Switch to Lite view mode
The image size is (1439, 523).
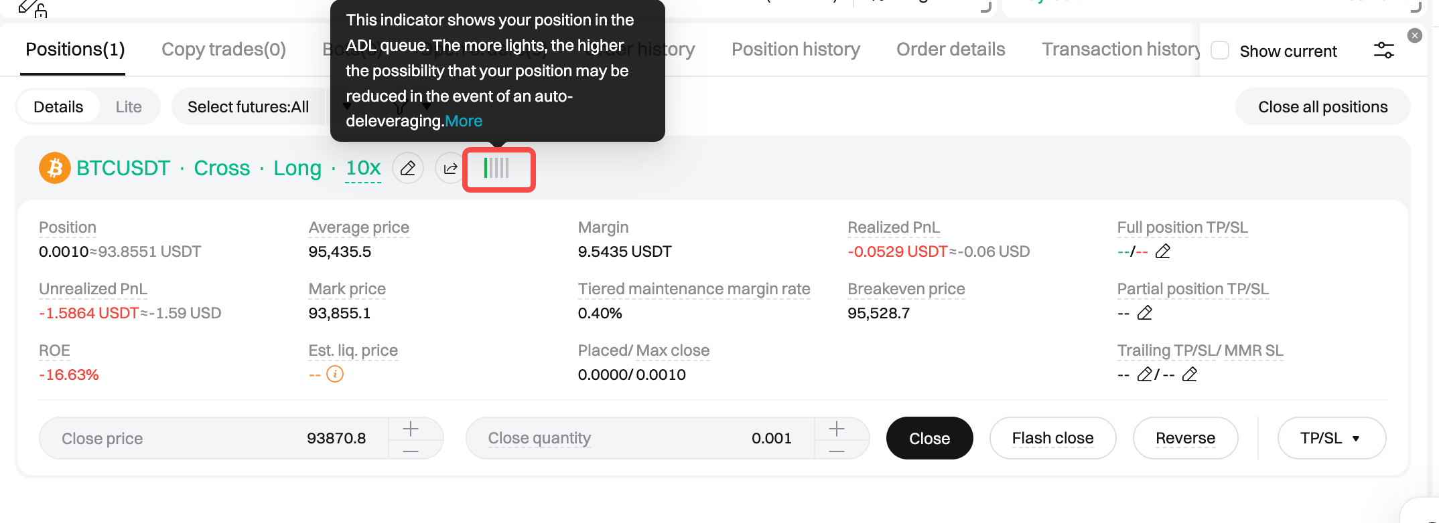pyautogui.click(x=129, y=107)
